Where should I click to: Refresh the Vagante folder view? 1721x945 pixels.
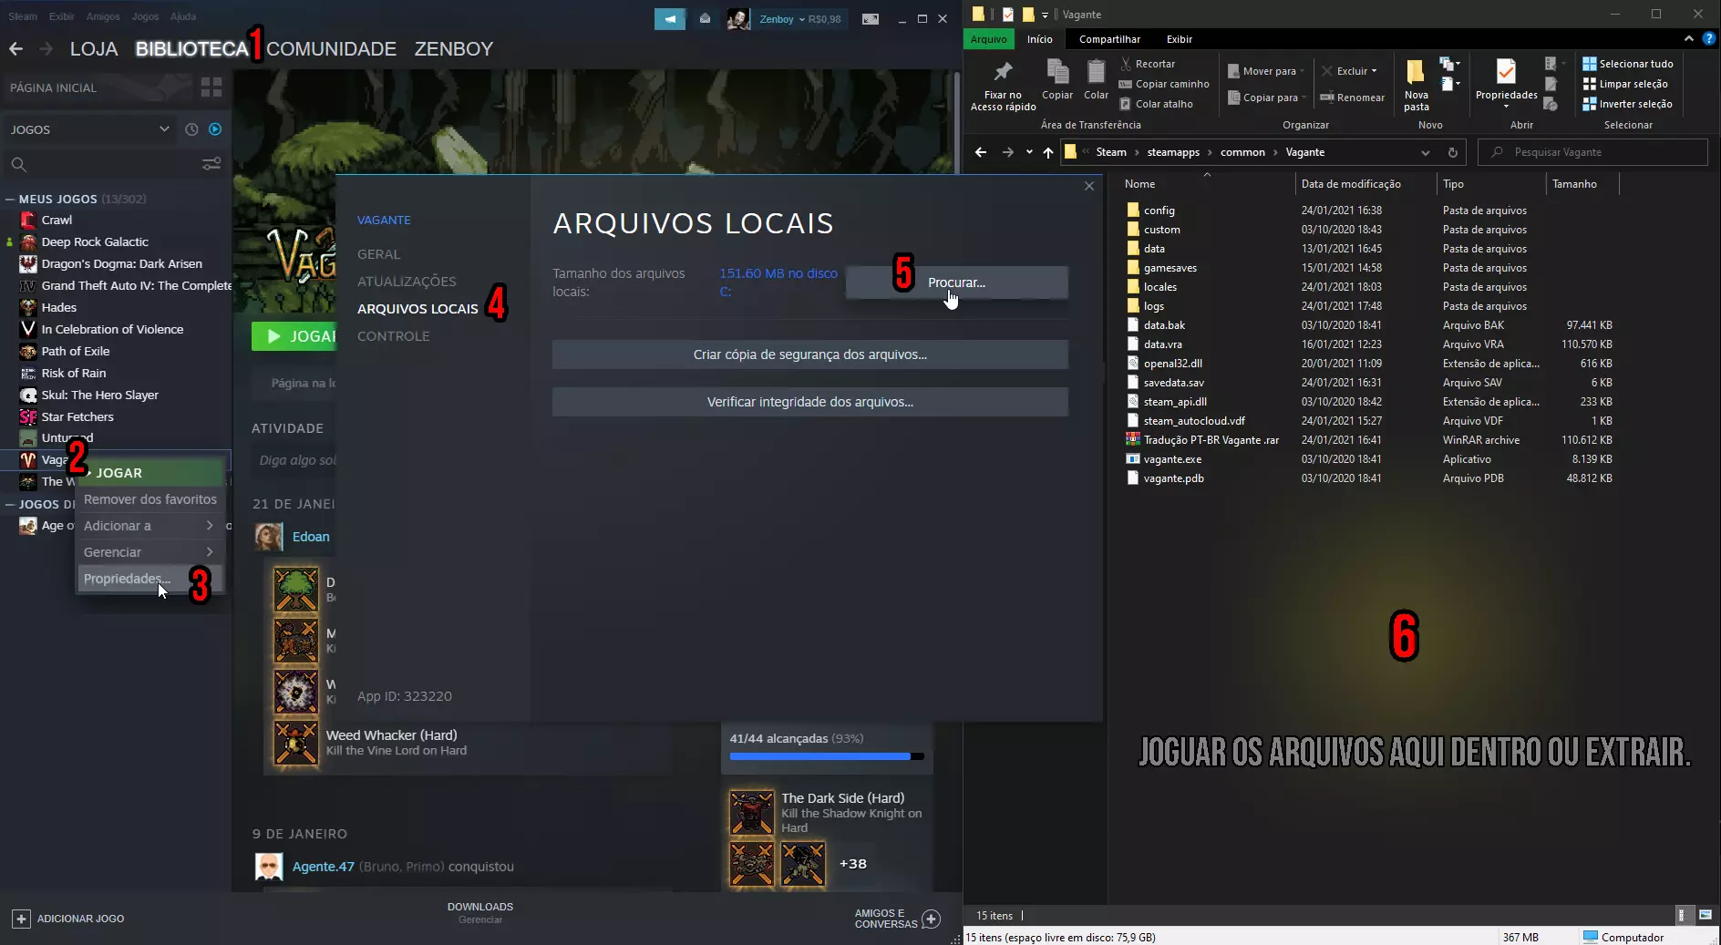tap(1453, 152)
